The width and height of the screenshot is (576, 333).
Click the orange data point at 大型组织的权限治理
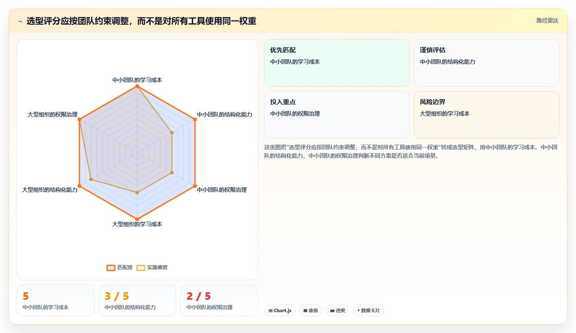tap(79, 120)
